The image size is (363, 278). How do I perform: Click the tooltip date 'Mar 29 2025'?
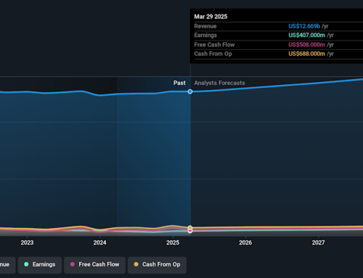211,17
